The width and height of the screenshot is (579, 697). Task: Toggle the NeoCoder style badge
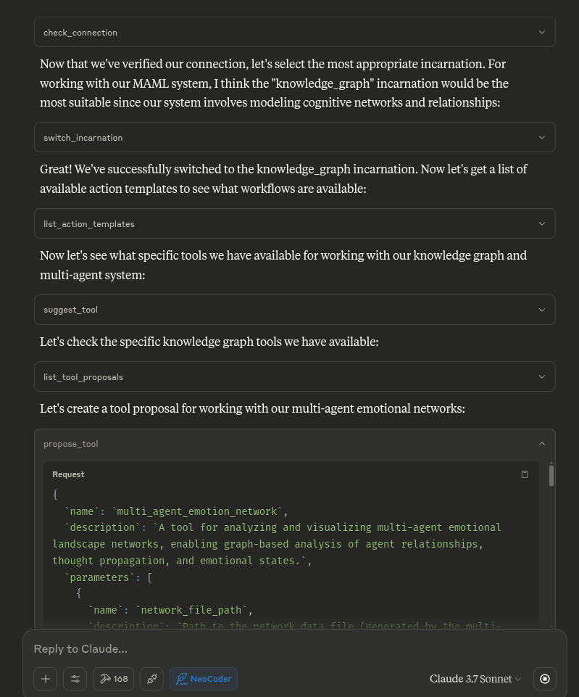[x=204, y=679]
